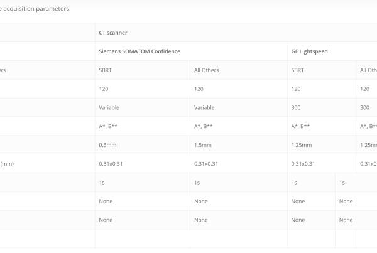The height and width of the screenshot is (253, 377).
Task: Select Variable cell under Siemens All Others
Action: 239,107
